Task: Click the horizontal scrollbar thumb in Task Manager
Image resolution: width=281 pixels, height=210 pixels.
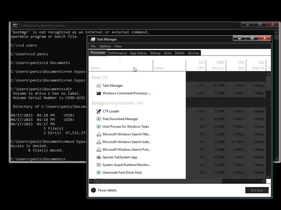Action: coord(158,181)
